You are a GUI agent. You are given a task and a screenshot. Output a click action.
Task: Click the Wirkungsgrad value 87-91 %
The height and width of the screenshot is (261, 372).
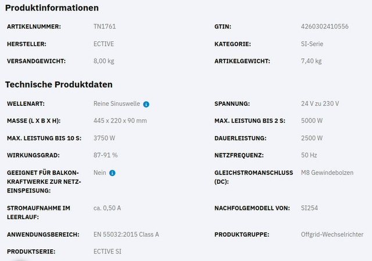(x=105, y=155)
